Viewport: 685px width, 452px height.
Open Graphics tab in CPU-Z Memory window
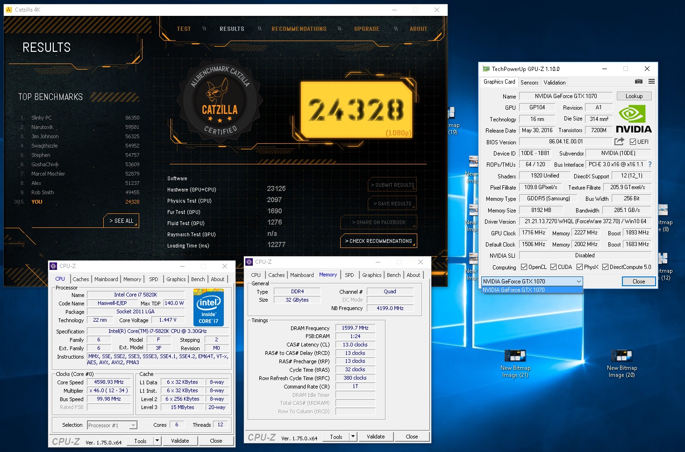point(372,275)
